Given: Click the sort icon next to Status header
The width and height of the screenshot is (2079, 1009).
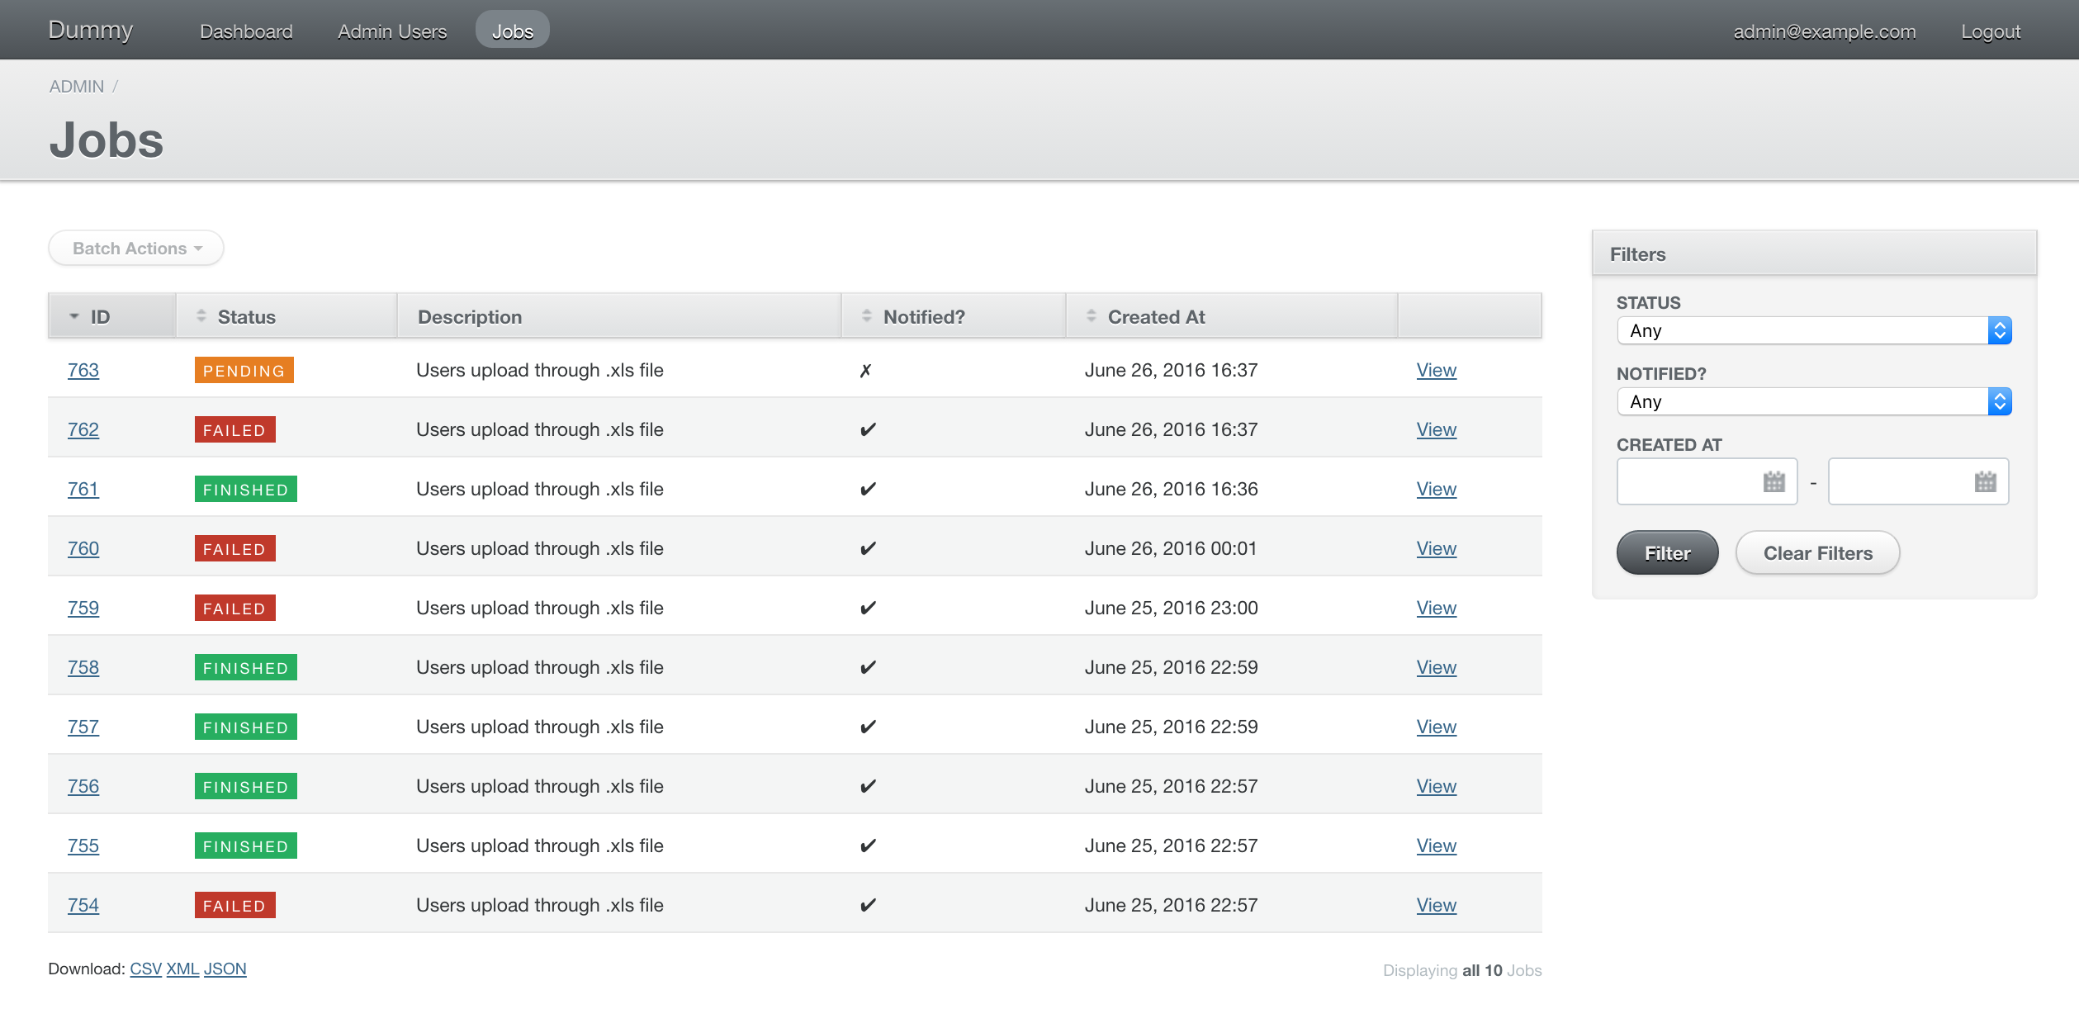Looking at the screenshot, I should pyautogui.click(x=201, y=316).
